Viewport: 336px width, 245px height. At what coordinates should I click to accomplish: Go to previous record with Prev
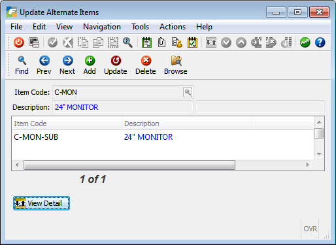click(x=44, y=65)
